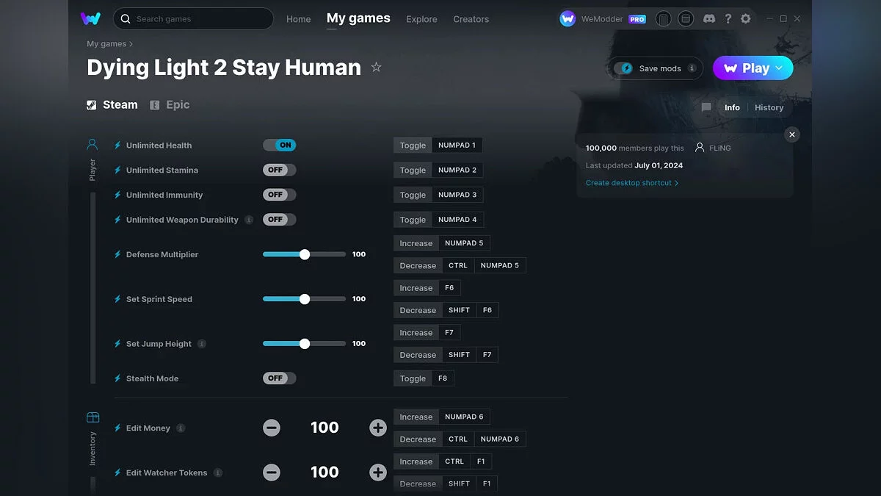The image size is (881, 496).
Task: Open help with the question mark icon
Action: tap(728, 18)
